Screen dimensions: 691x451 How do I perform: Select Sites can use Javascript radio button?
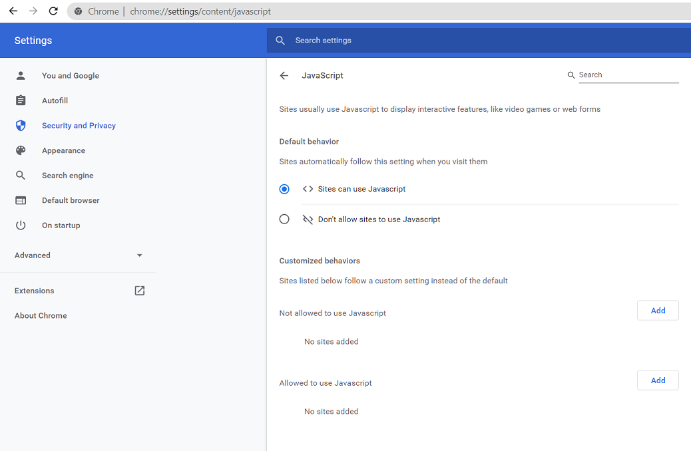(x=284, y=189)
